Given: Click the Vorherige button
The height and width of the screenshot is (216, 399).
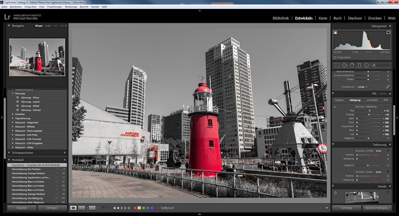Looking at the screenshot, I should [x=346, y=208].
